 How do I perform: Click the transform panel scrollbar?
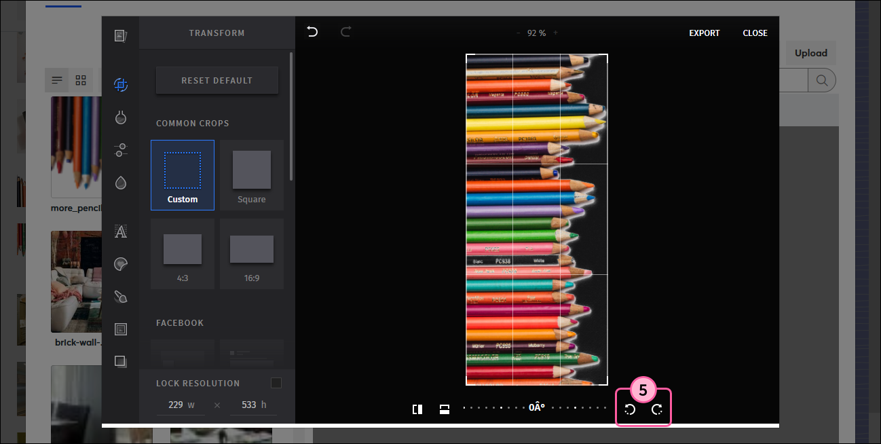point(292,115)
